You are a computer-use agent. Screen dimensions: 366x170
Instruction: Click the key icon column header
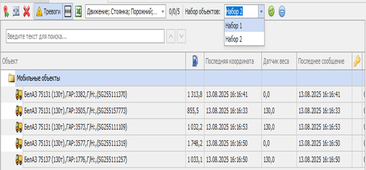tap(357, 61)
